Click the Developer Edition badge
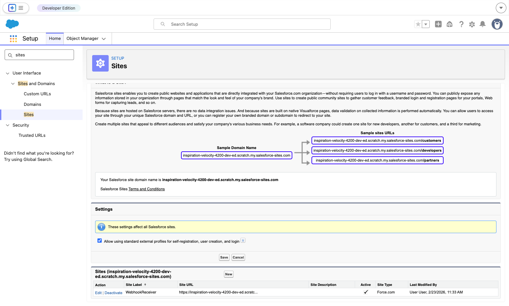This screenshot has width=509, height=306. pos(59,8)
